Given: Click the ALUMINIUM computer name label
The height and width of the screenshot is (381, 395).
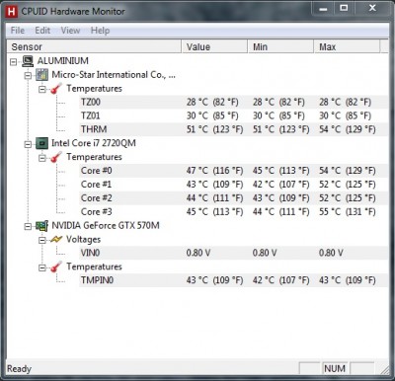Looking at the screenshot, I should pos(63,61).
